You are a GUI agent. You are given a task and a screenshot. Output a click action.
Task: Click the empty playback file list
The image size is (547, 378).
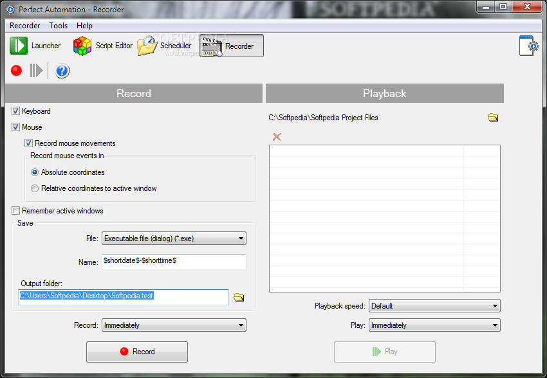pos(385,219)
